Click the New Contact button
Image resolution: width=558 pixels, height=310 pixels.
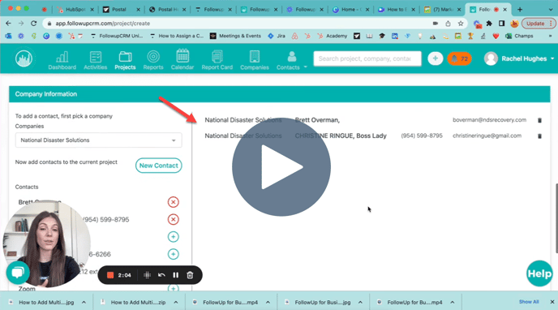[158, 166]
